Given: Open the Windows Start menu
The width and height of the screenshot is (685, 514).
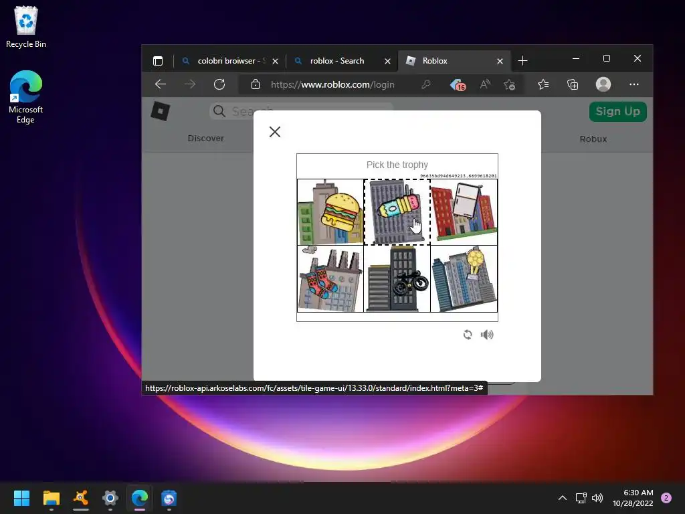Looking at the screenshot, I should [21, 498].
